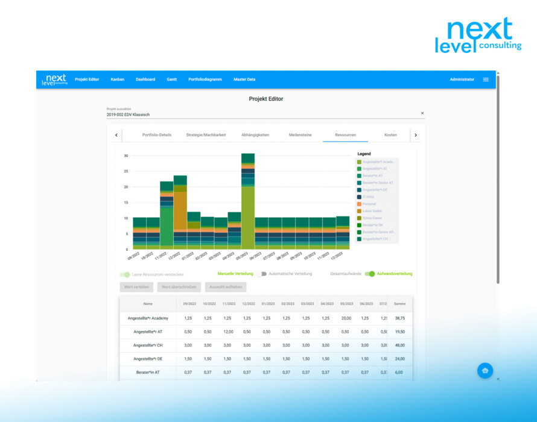Click the next level logo in navbar
This screenshot has width=537, height=422.
click(x=55, y=80)
